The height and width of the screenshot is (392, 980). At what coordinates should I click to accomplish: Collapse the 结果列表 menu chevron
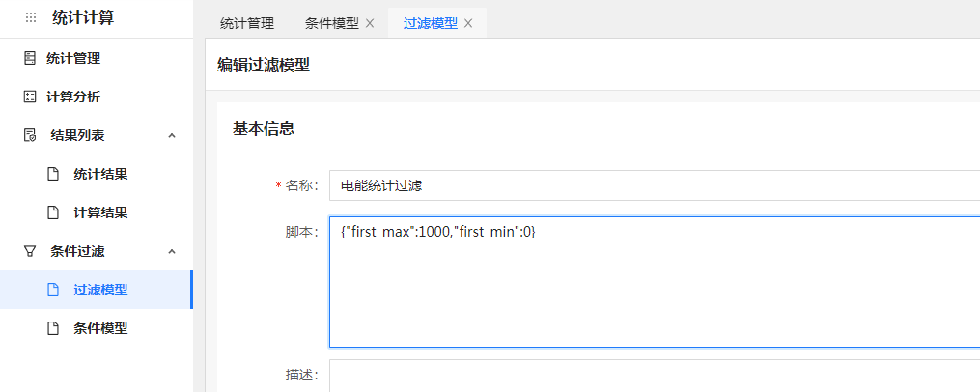pyautogui.click(x=172, y=135)
